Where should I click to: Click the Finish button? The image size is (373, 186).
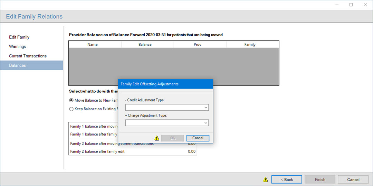pos(320,179)
